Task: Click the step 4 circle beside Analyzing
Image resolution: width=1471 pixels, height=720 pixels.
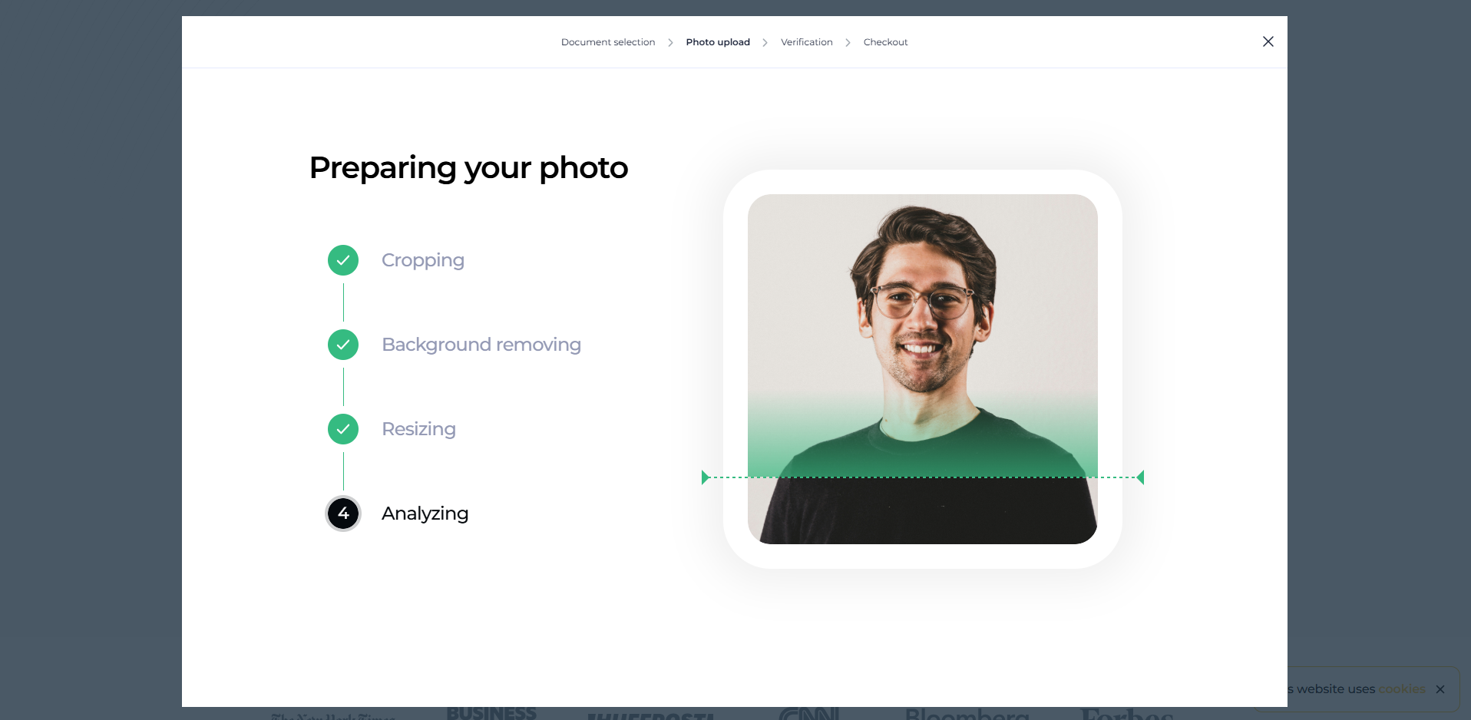Action: (x=342, y=513)
